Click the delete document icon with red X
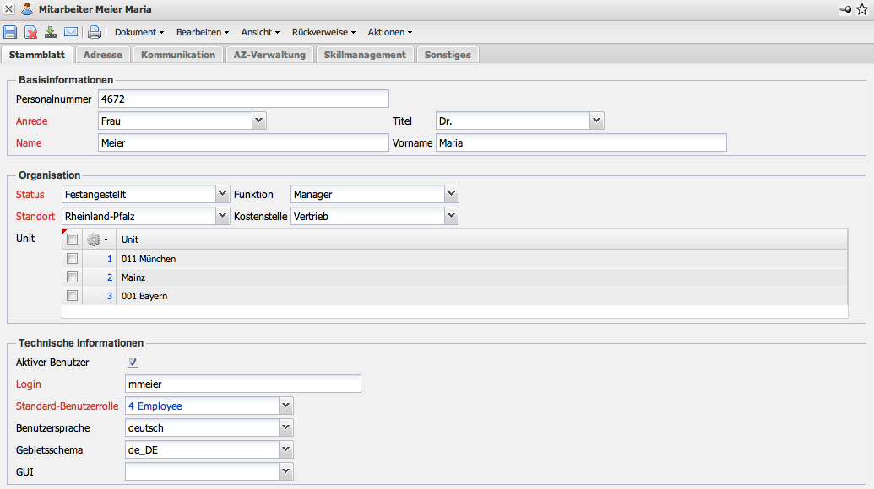Viewport: 874px width, 489px height. tap(30, 33)
